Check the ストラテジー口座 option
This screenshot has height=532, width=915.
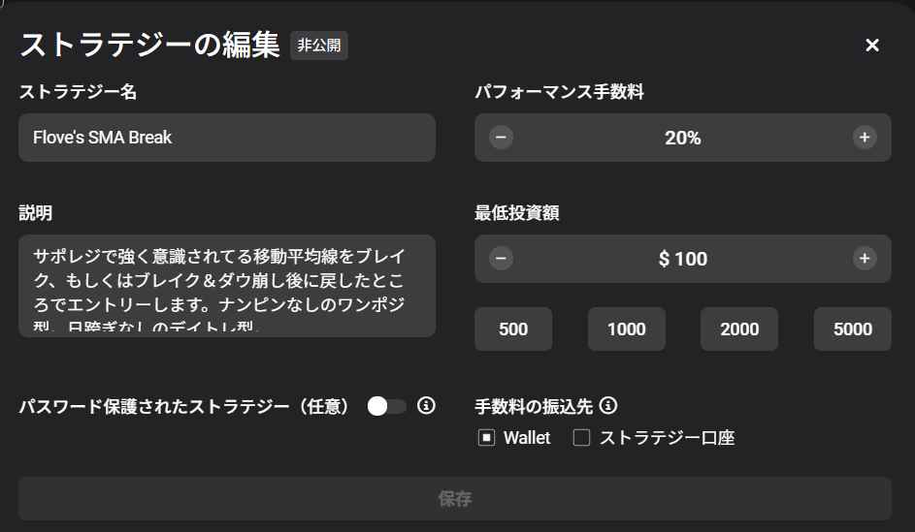point(581,438)
